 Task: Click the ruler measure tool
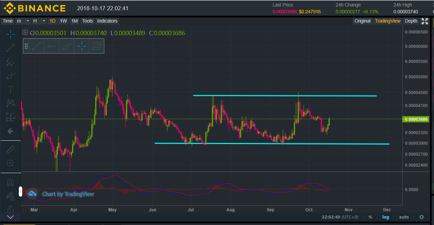10,149
